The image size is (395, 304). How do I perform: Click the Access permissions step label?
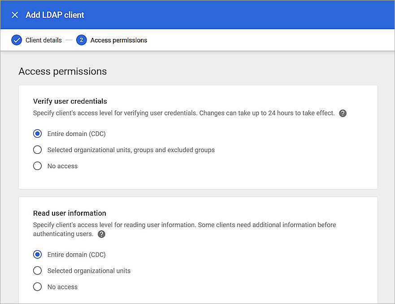click(118, 40)
